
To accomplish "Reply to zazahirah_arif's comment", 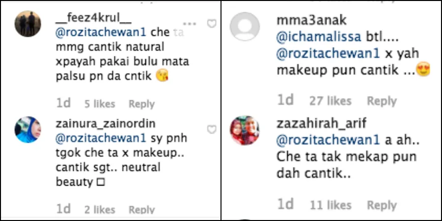I will 382,205.
